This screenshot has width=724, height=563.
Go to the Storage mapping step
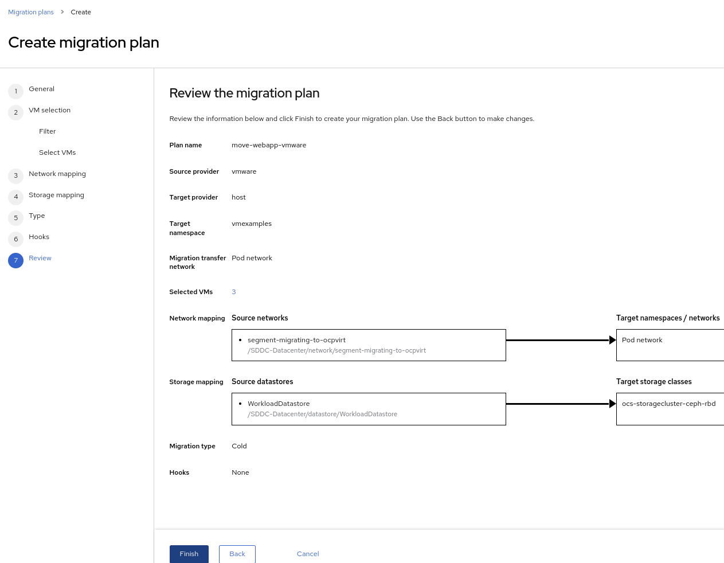56,195
